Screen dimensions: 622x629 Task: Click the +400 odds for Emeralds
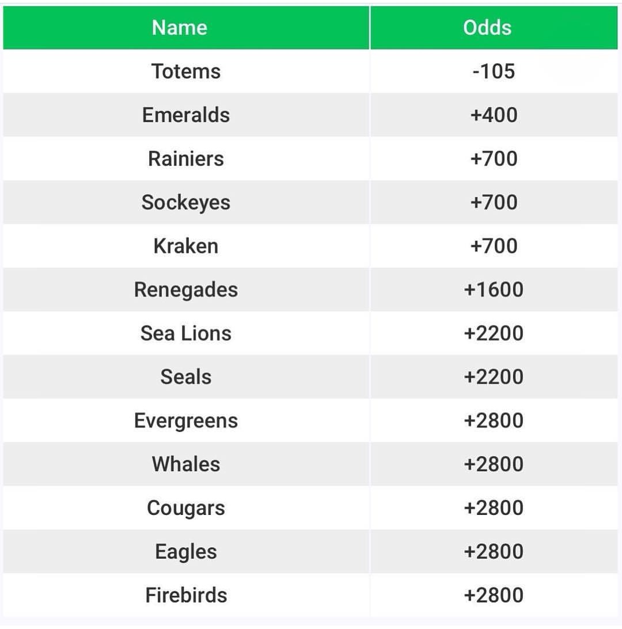pyautogui.click(x=494, y=115)
